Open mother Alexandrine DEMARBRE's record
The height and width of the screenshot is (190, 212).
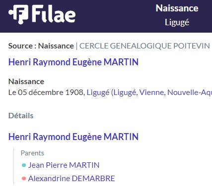(x=71, y=179)
